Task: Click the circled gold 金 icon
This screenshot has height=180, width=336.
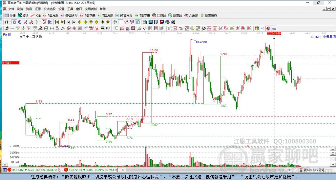Action: 192,28
